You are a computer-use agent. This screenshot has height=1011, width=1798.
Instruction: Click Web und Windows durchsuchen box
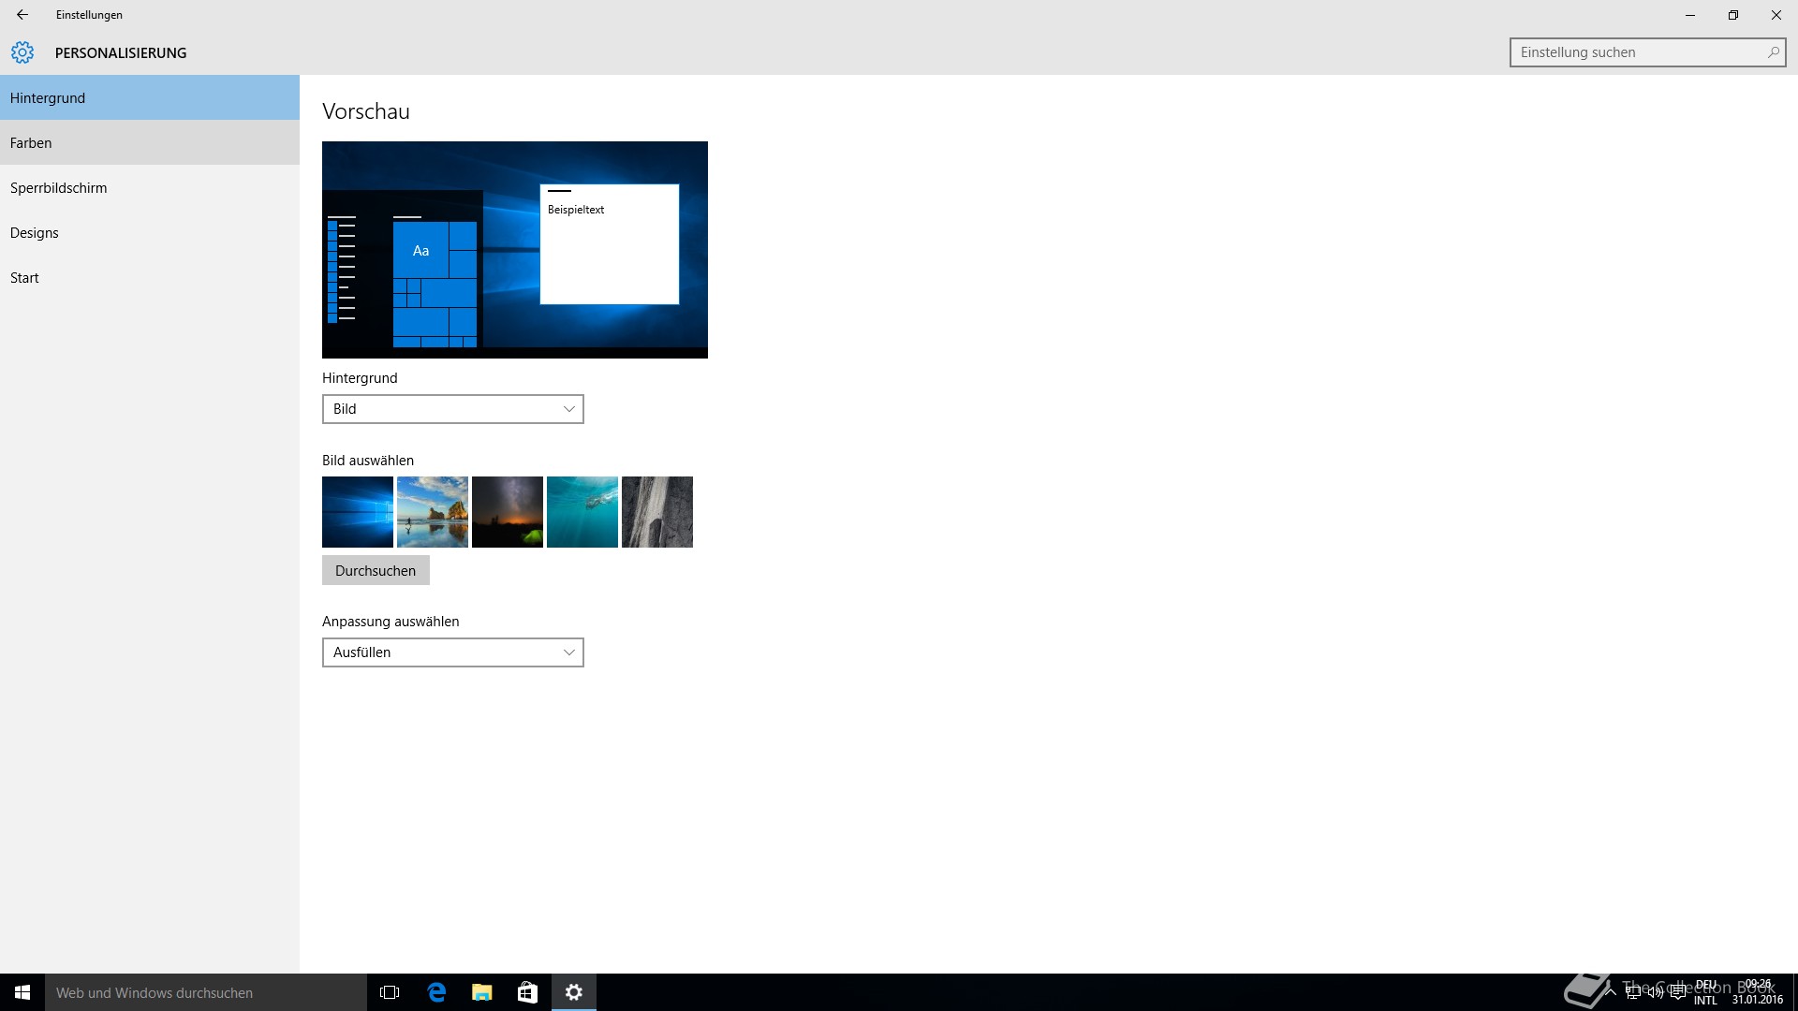[206, 992]
